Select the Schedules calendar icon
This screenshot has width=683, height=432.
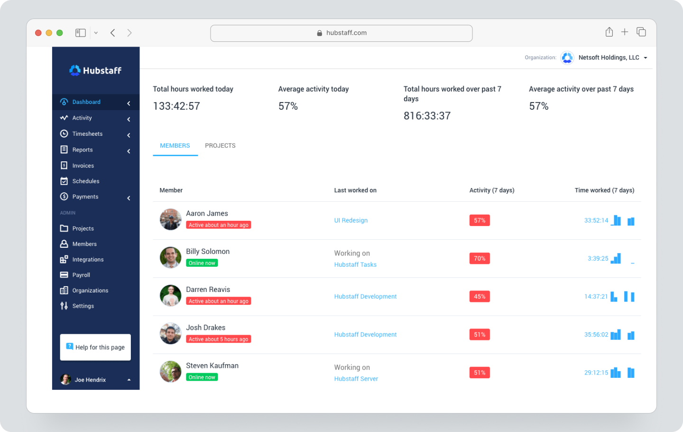coord(64,181)
